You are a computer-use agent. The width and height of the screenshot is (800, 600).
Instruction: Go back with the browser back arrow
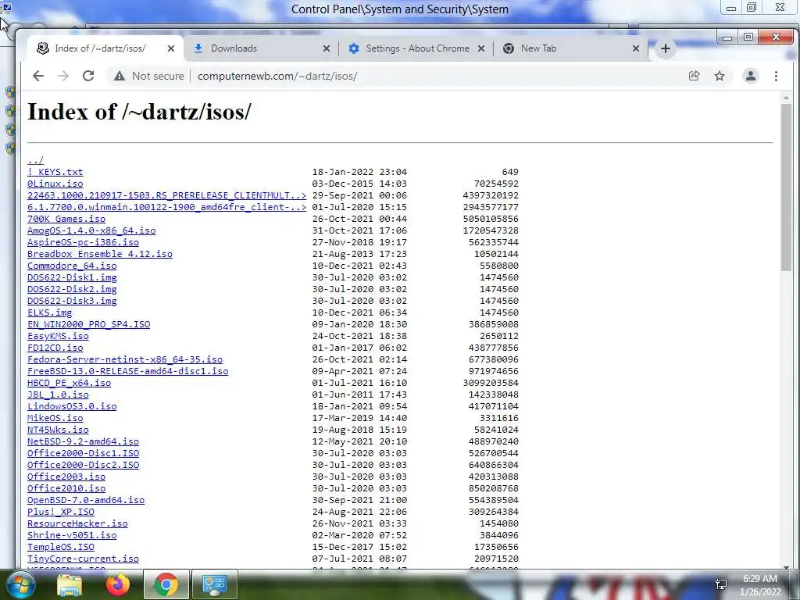pyautogui.click(x=38, y=76)
